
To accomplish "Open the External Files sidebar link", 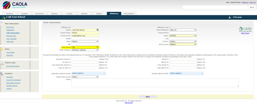I will [11, 36].
